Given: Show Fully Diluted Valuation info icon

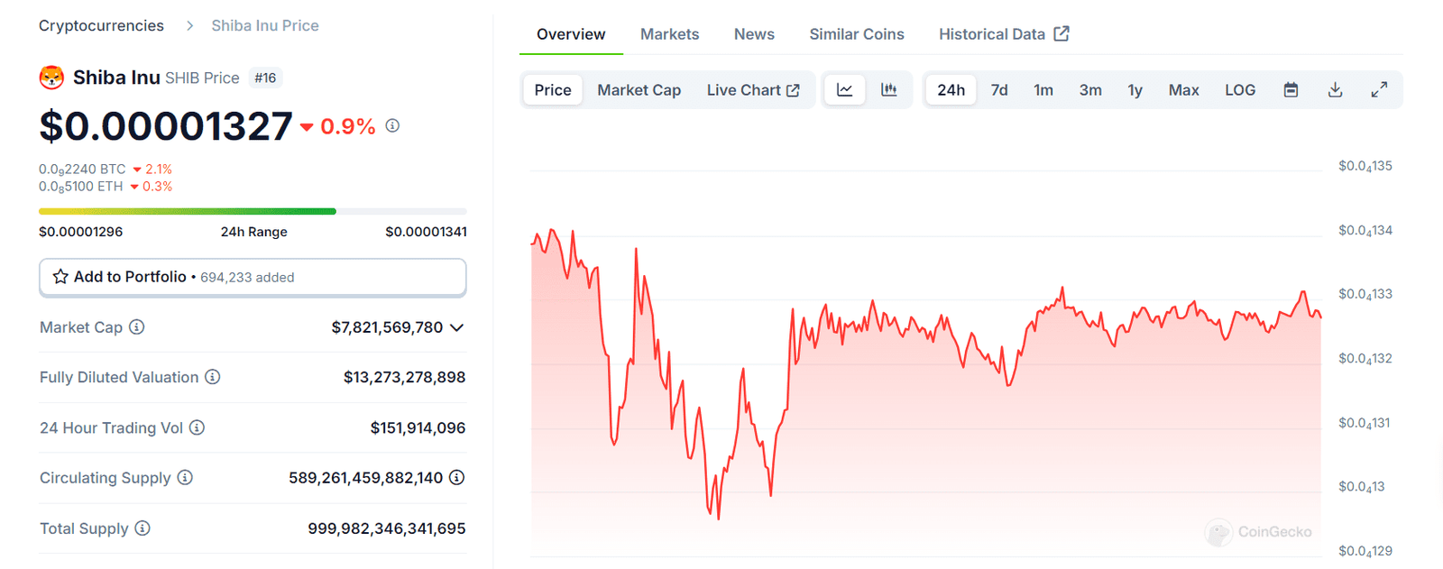Looking at the screenshot, I should point(213,377).
